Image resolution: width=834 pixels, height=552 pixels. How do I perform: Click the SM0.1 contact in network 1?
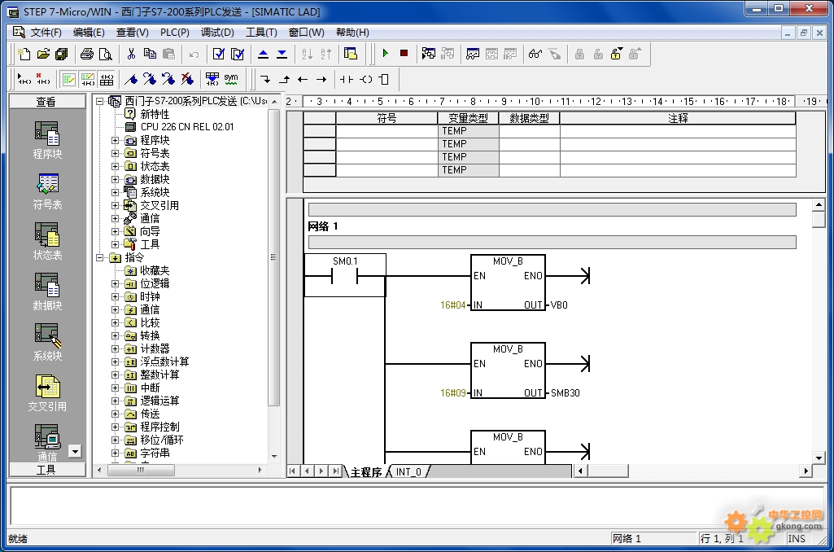tap(345, 275)
